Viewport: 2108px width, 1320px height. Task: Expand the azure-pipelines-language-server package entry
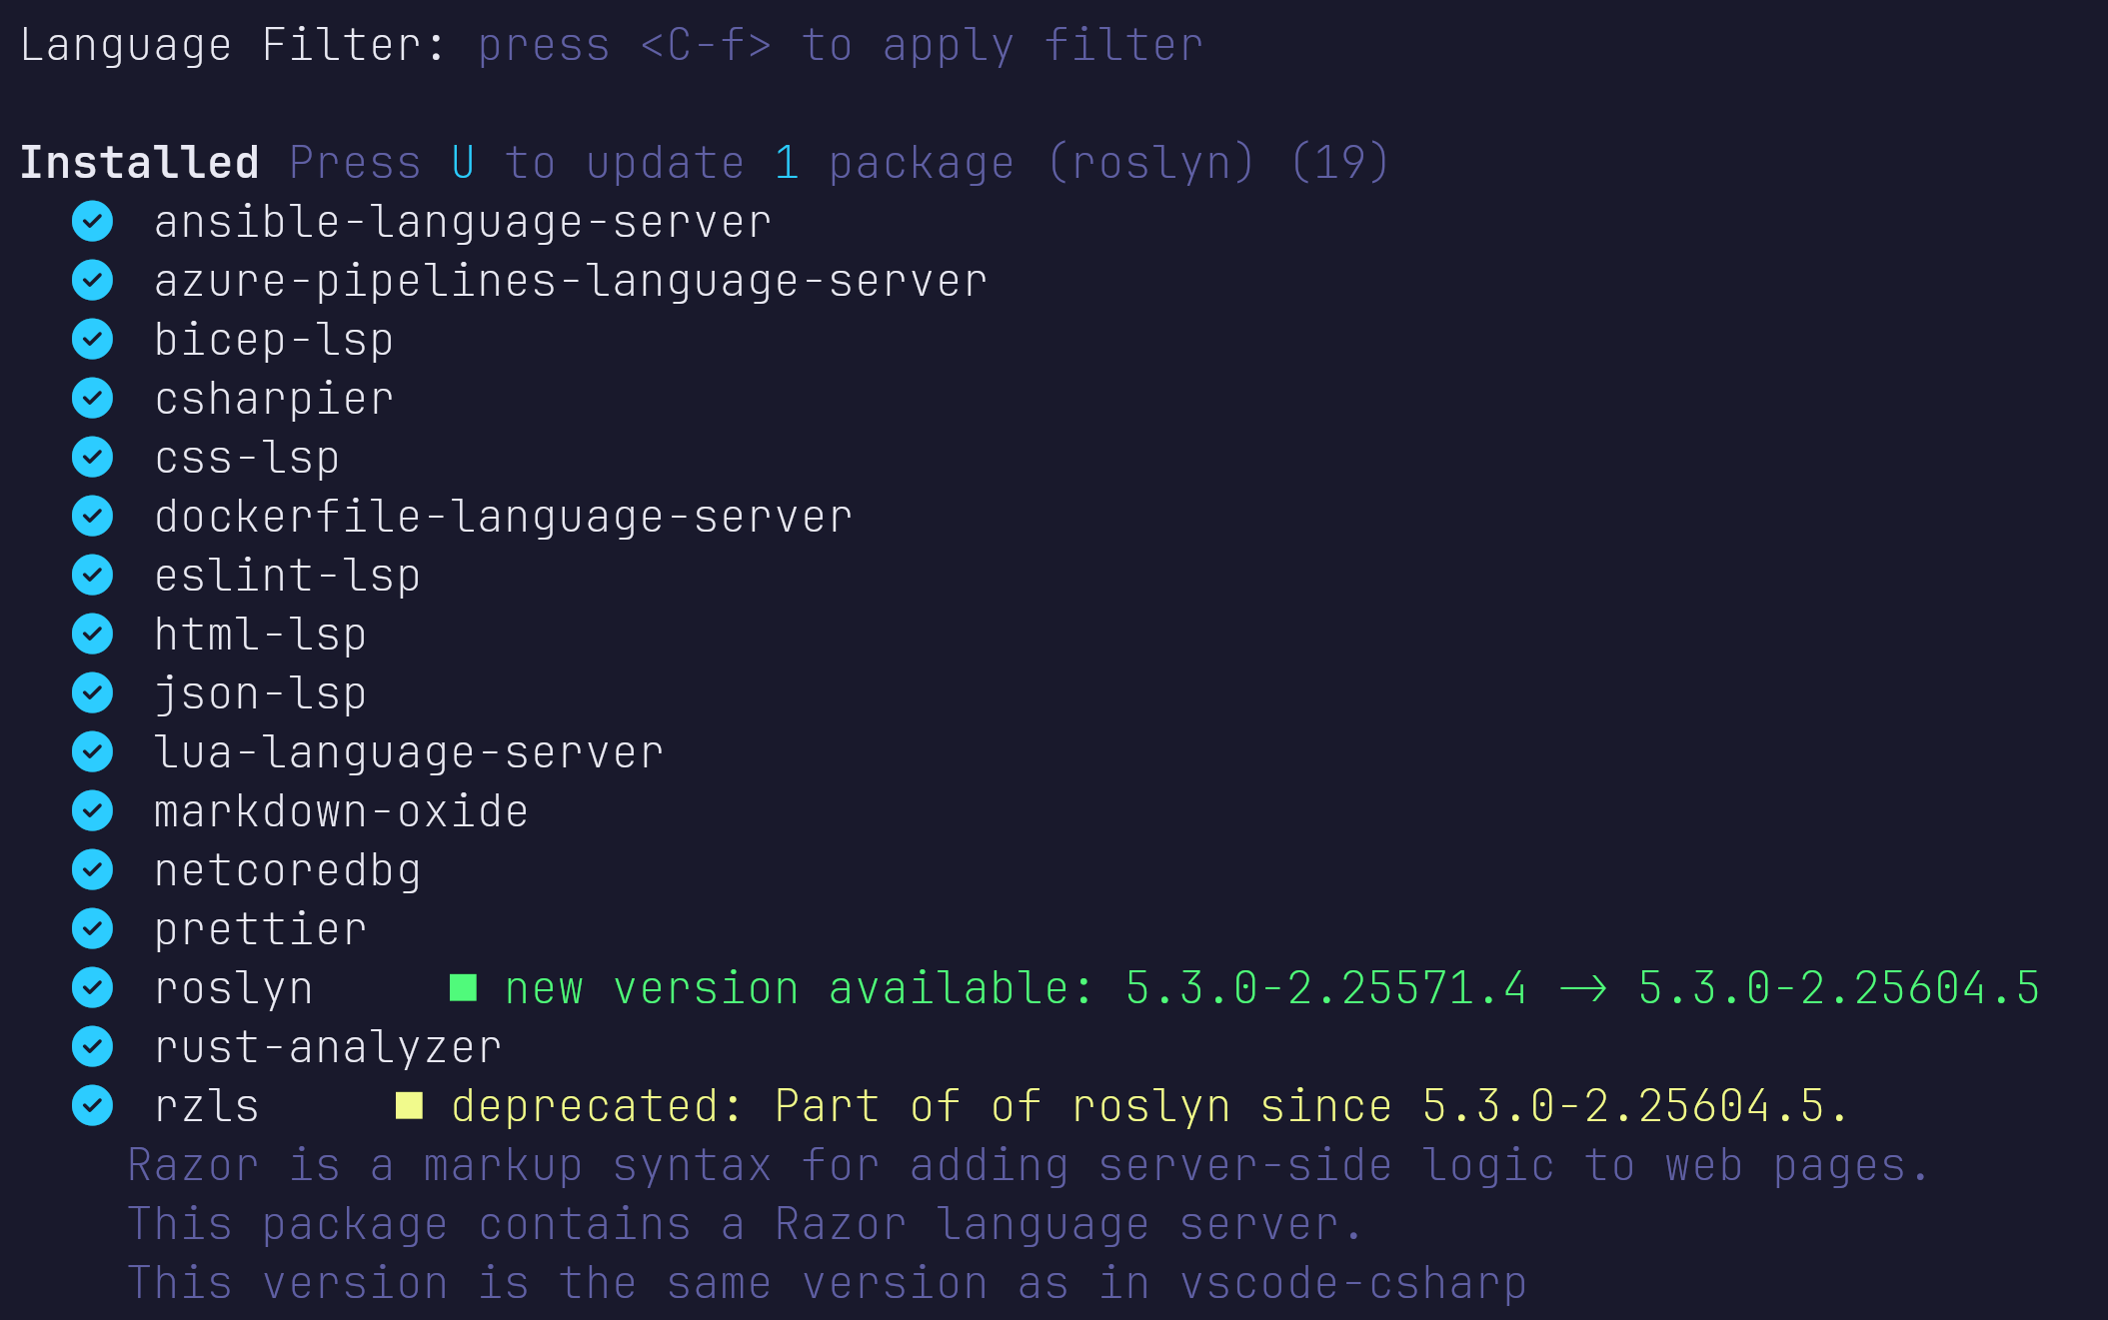570,281
